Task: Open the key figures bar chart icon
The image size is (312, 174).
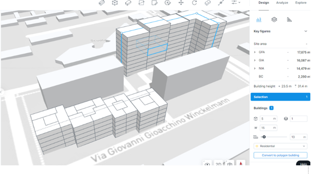Action: (259, 20)
